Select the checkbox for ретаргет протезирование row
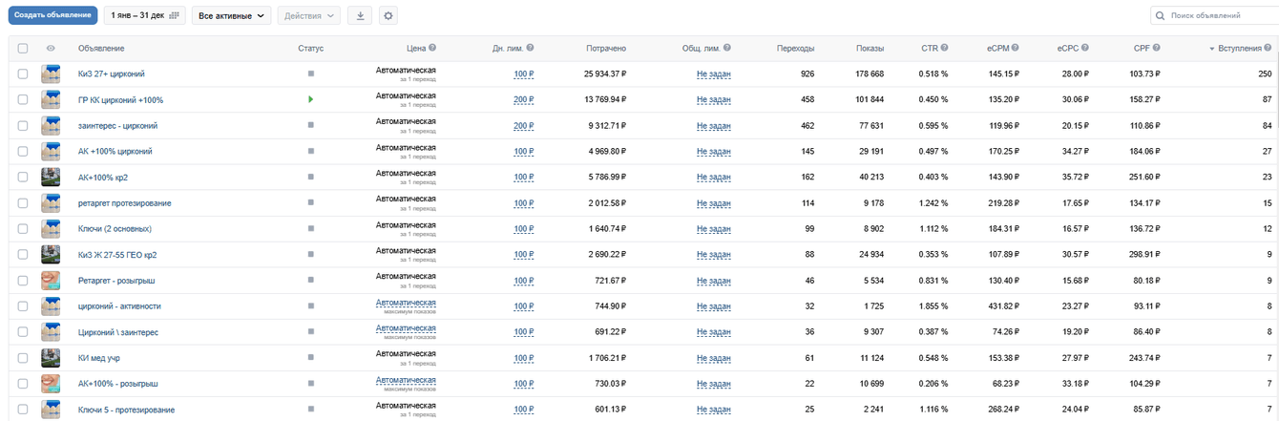 pos(23,203)
